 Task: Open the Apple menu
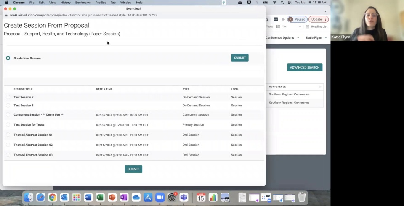tap(6, 3)
